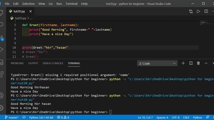Click tut20.py in the breadcrumb
The height and width of the screenshot is (120, 214).
click(21, 18)
